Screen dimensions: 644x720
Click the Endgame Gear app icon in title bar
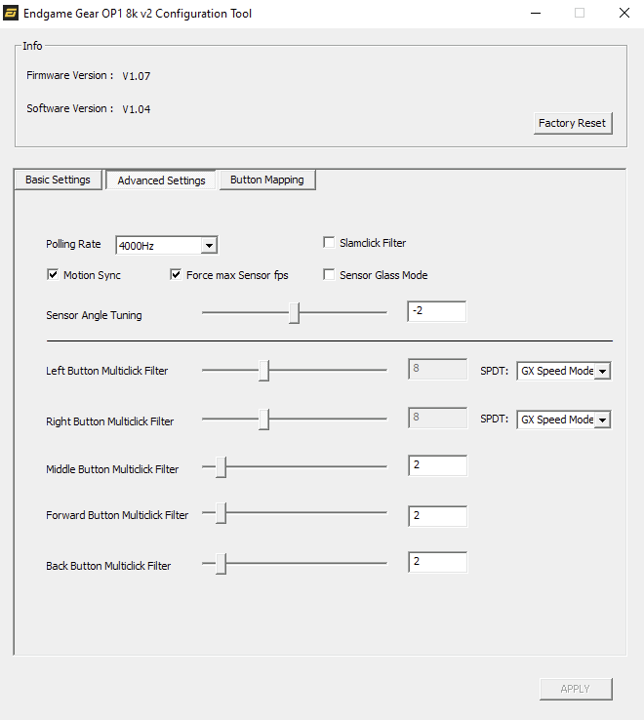pos(11,13)
